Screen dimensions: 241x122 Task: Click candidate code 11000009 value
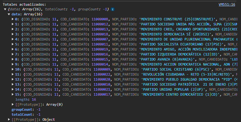(x=102, y=69)
